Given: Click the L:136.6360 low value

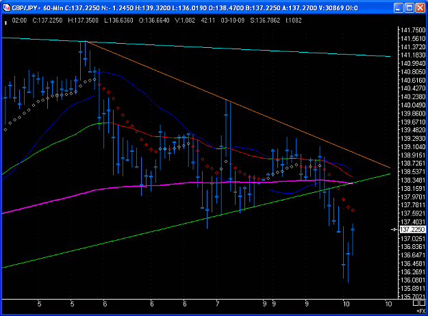Looking at the screenshot, I should click(118, 21).
